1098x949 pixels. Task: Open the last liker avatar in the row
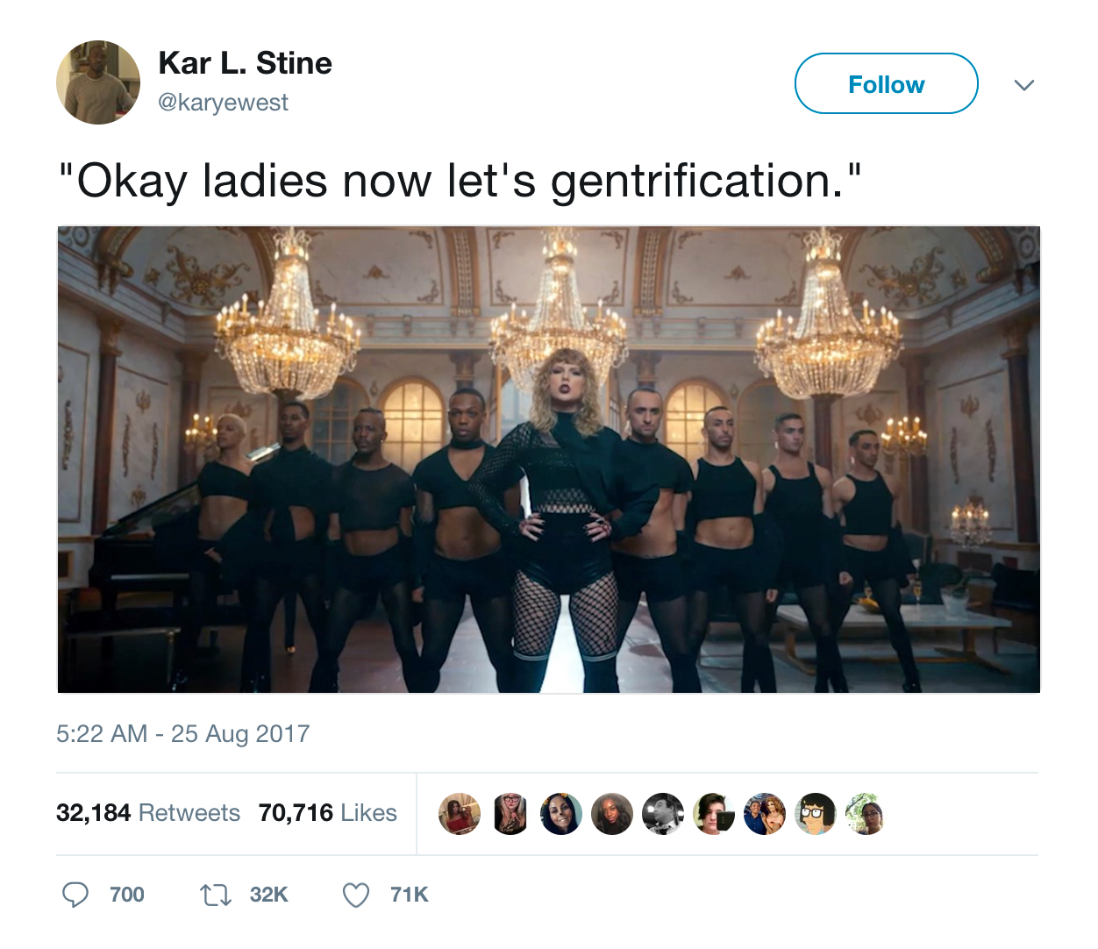point(866,814)
